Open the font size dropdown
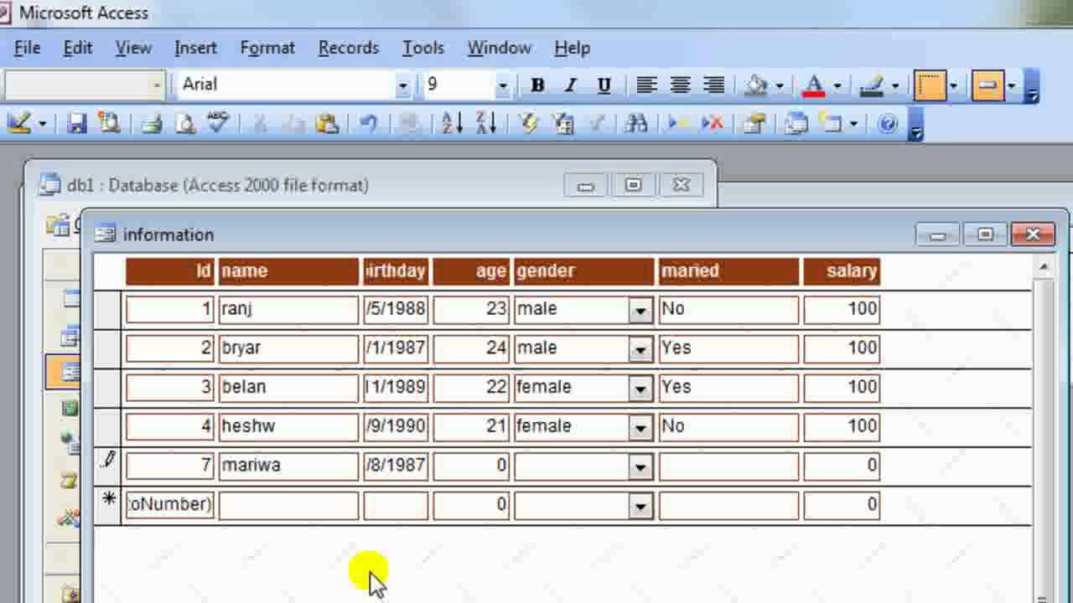The height and width of the screenshot is (603, 1073). click(502, 85)
